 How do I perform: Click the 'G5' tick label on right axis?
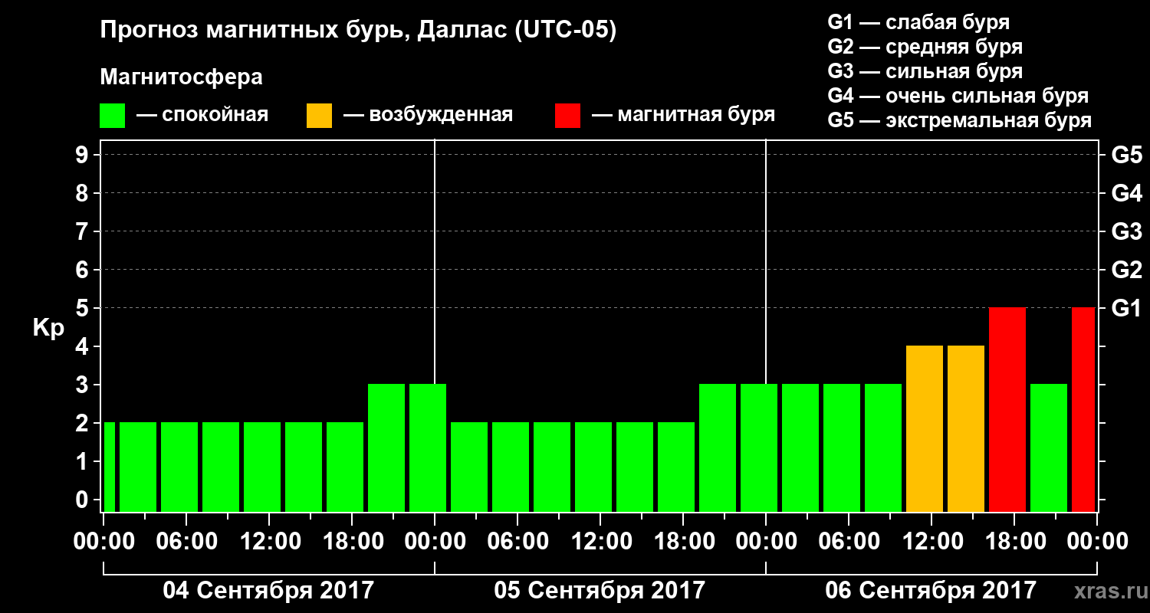tap(1126, 155)
